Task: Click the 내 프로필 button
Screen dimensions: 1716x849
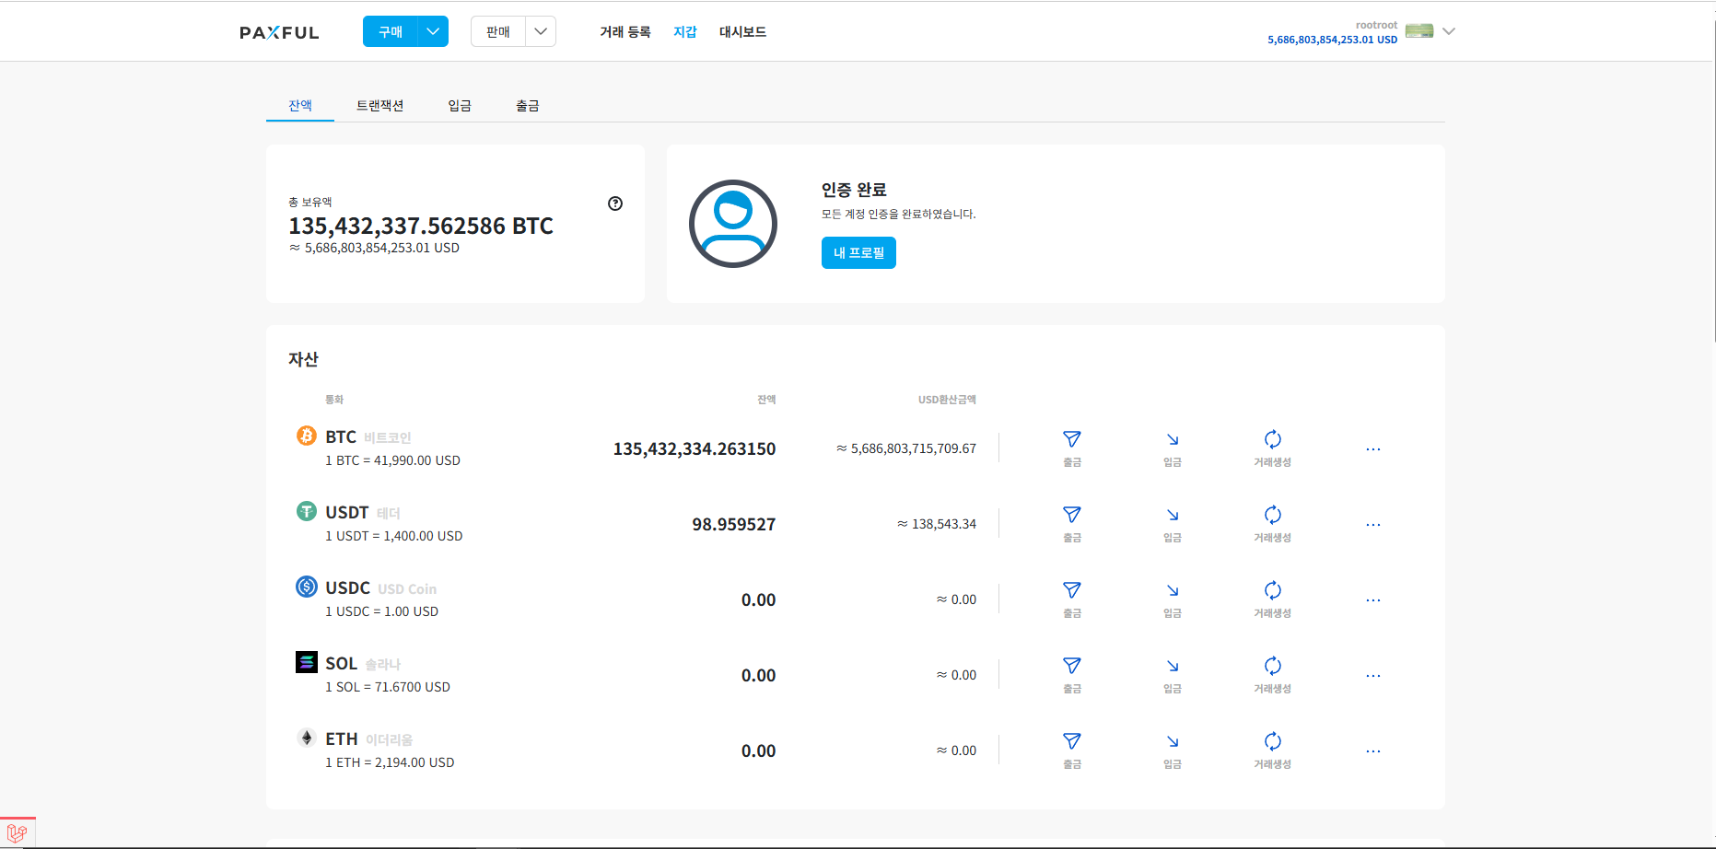Action: [858, 252]
